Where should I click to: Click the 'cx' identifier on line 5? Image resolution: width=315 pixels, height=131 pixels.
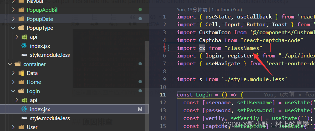[202, 48]
